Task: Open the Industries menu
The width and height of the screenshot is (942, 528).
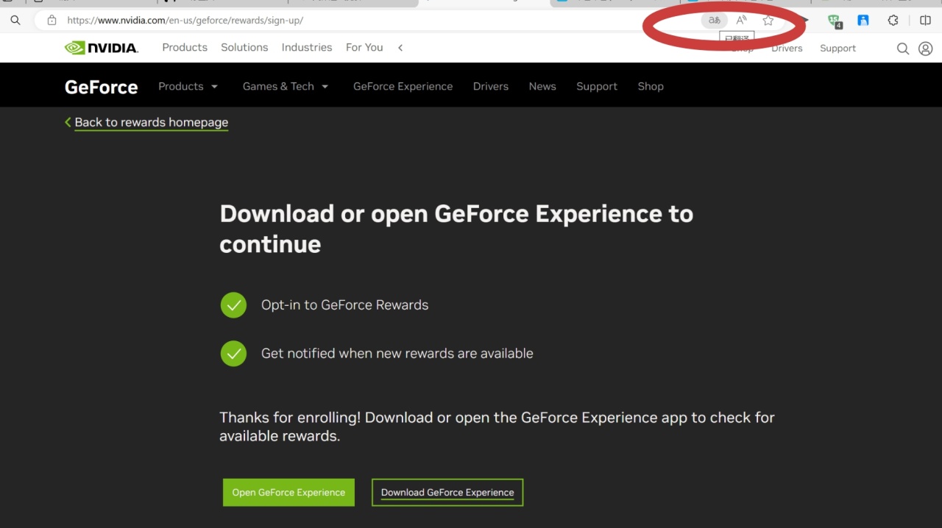Action: click(307, 47)
